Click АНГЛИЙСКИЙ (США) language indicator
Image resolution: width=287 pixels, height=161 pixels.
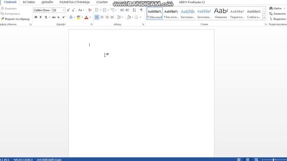coord(49,160)
